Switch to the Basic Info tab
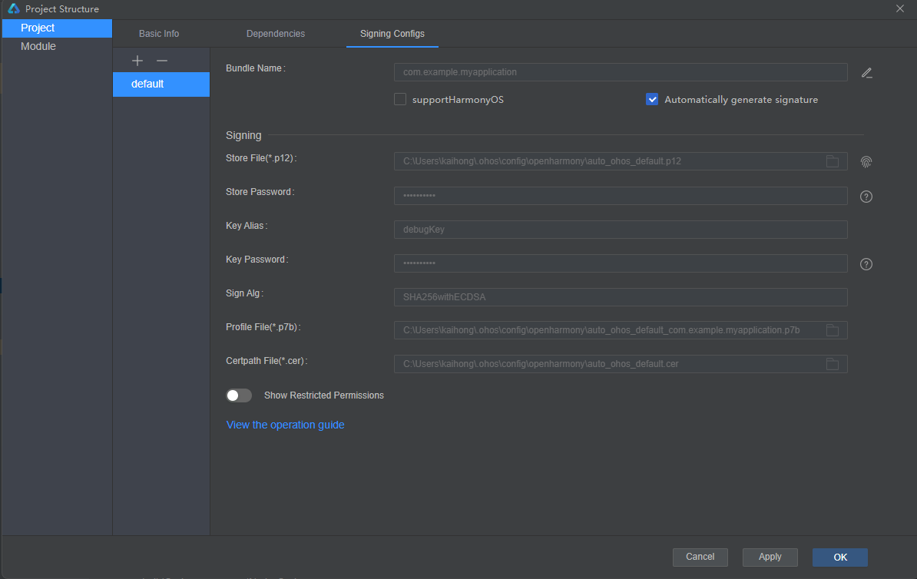 point(159,34)
